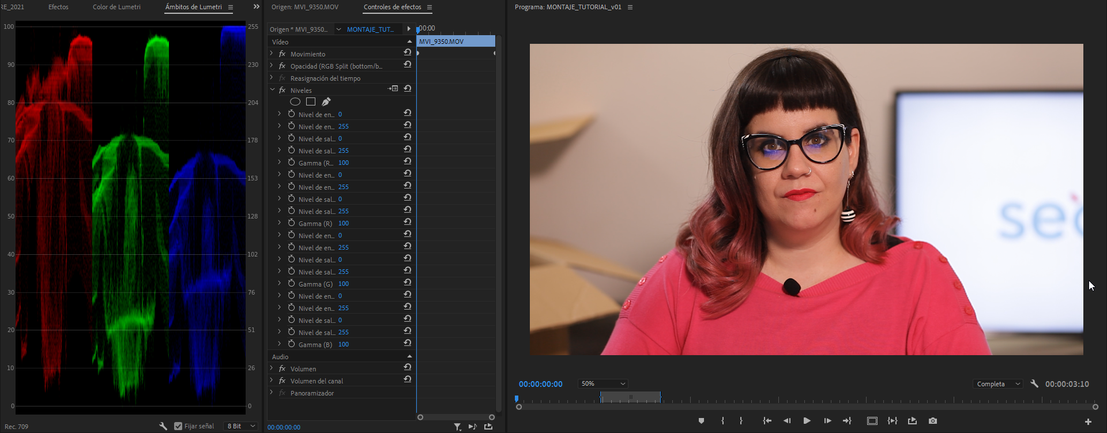Open Lumetri scopes wrench settings
This screenshot has width=1107, height=433.
(163, 426)
